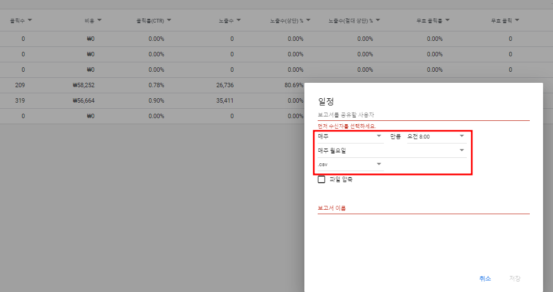Screen dimensions: 553x292
Task: Select the 319 clicks cell
Action: point(20,101)
